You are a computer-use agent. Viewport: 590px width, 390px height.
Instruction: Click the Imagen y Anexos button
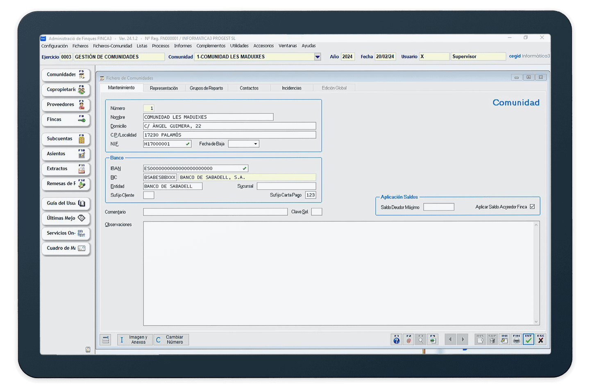pyautogui.click(x=134, y=340)
